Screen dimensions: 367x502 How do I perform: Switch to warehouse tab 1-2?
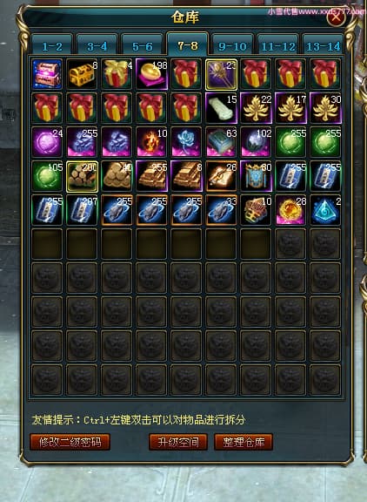coord(51,46)
